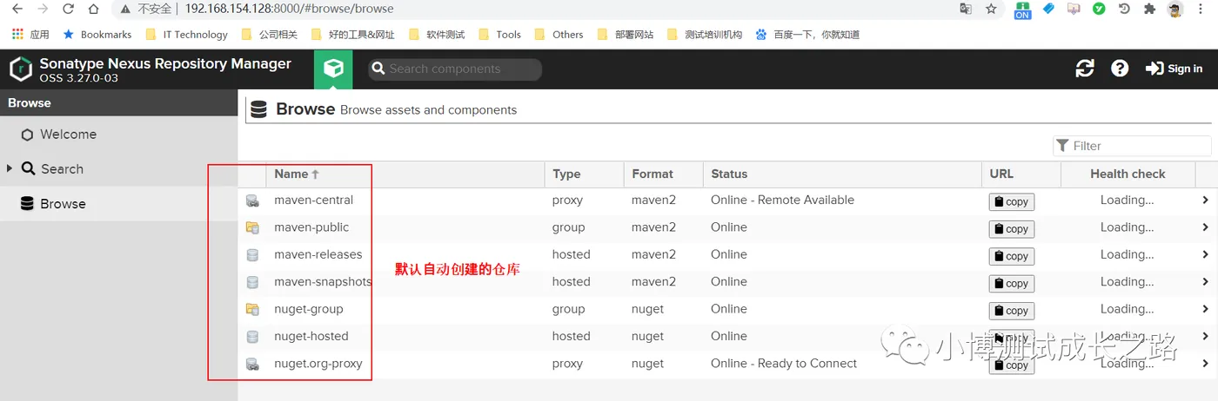Image resolution: width=1218 pixels, height=401 pixels.
Task: Open the maven-central repository row
Action: pos(727,200)
